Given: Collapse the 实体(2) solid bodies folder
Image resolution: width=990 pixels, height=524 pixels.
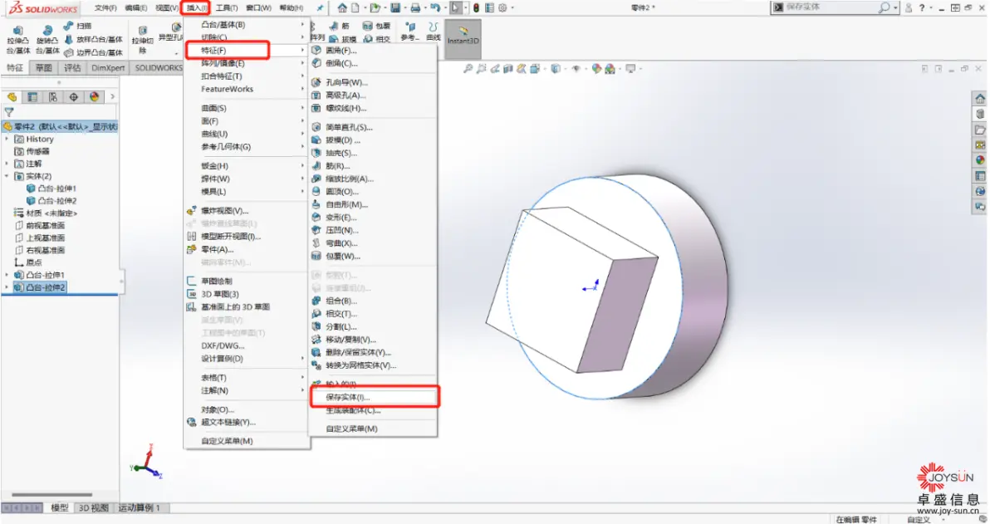Looking at the screenshot, I should [7, 176].
